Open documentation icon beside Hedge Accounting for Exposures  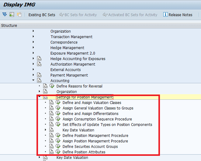tap(39, 59)
